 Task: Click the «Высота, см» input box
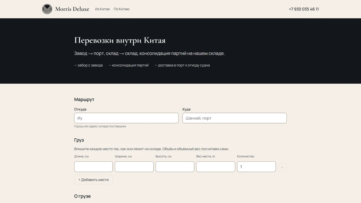coord(175,167)
